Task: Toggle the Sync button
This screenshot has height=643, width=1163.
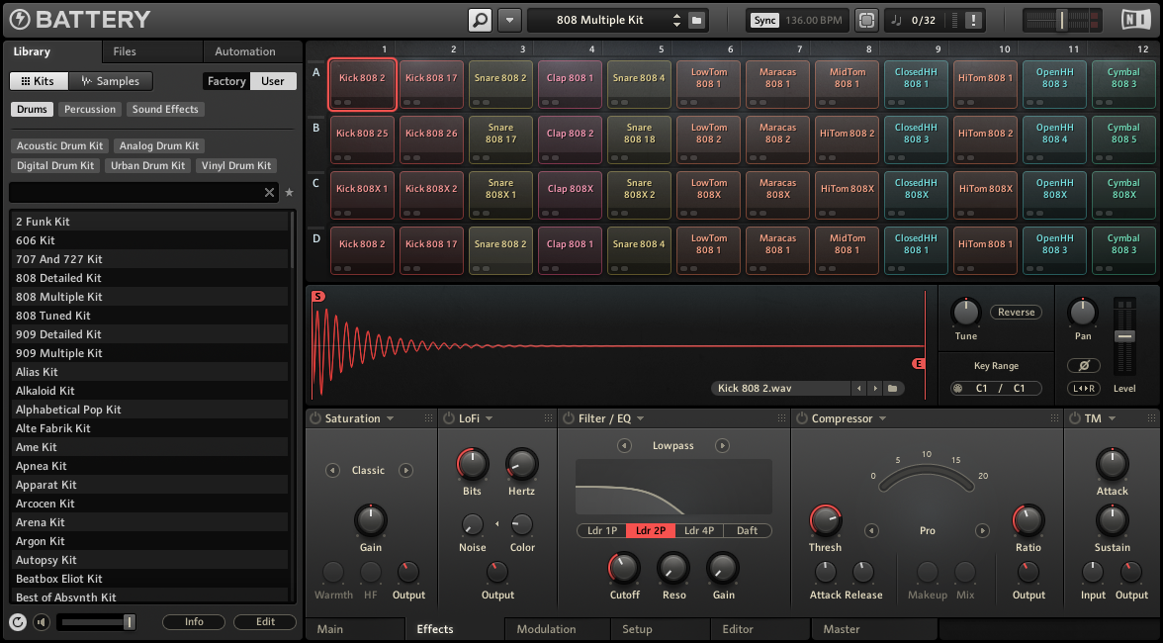Action: 764,20
